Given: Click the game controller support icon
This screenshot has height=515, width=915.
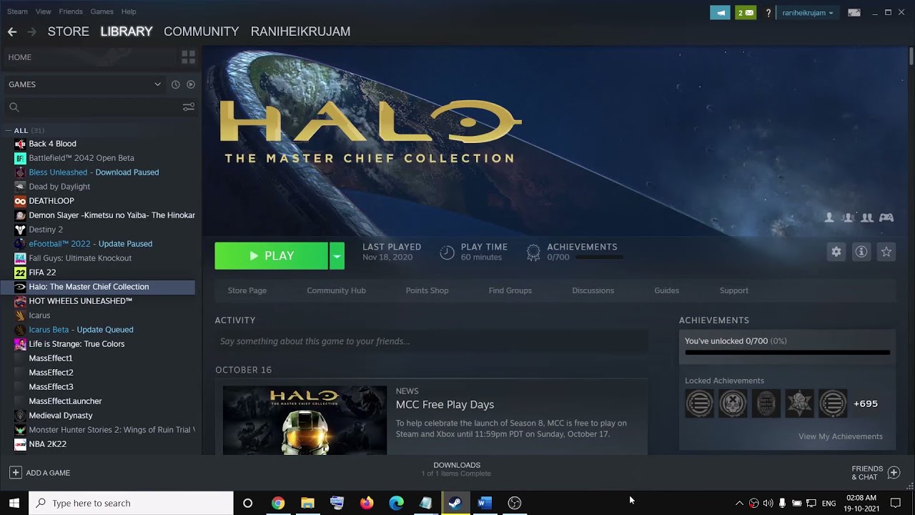Looking at the screenshot, I should click(x=886, y=217).
